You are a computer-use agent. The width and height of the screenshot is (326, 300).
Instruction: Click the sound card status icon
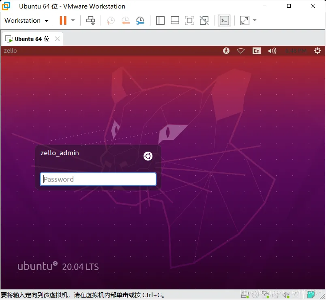[286, 295]
